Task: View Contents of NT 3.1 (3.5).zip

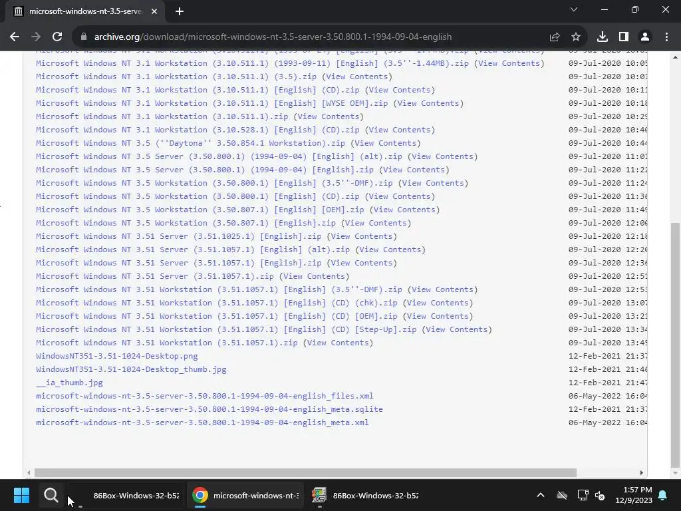Action: pyautogui.click(x=357, y=77)
